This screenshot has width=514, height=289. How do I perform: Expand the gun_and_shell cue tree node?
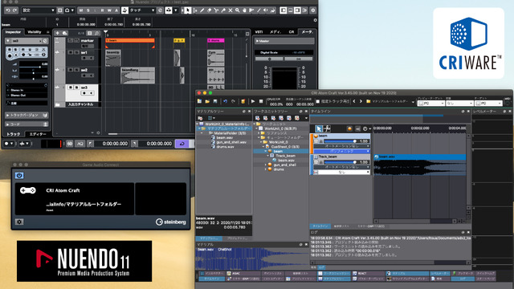[x=266, y=165]
